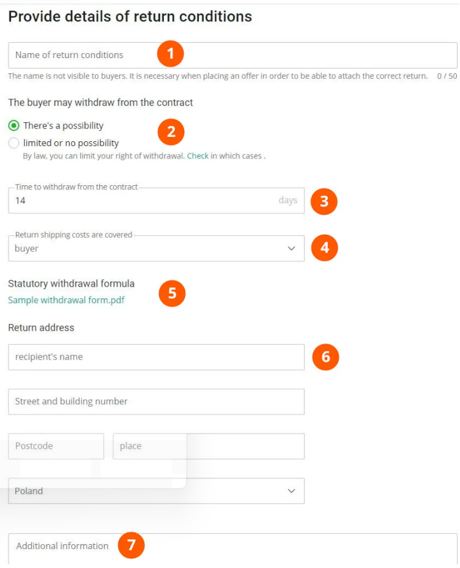
Task: Click the Postcode input field
Action: pyautogui.click(x=56, y=446)
